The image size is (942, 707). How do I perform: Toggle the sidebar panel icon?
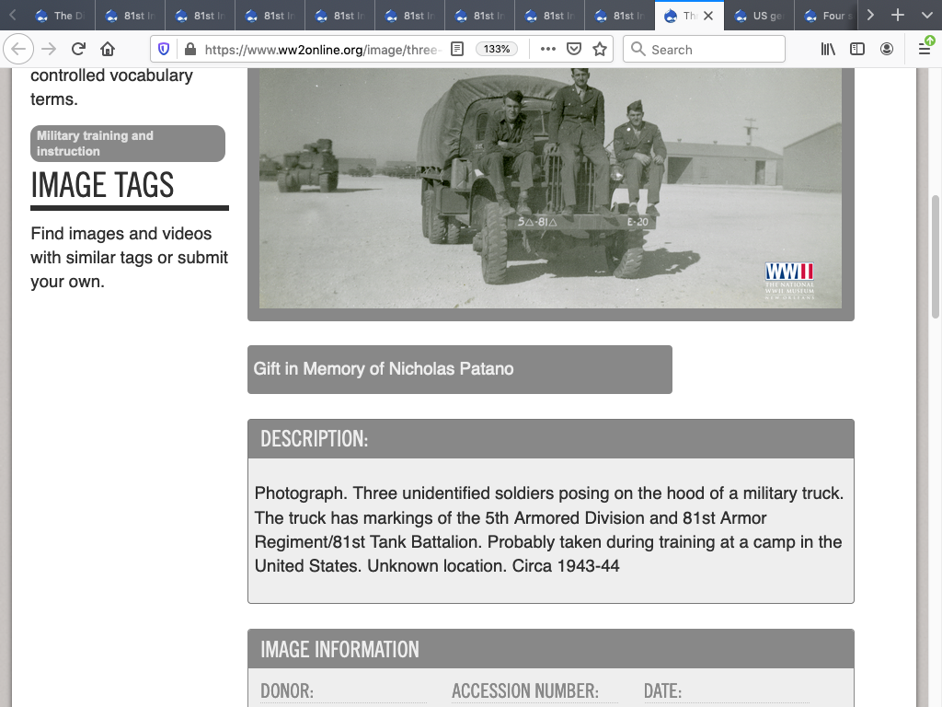(x=857, y=50)
